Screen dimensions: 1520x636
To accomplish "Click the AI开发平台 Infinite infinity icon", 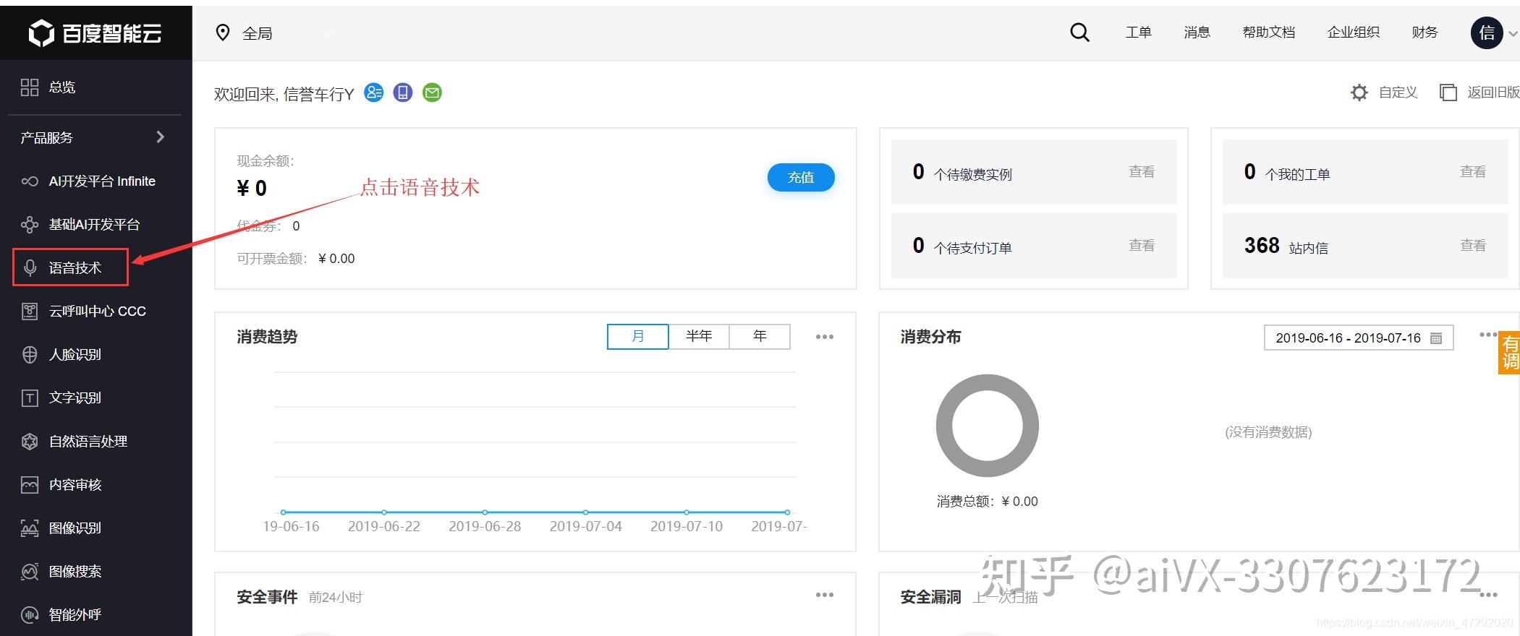I will 30,181.
